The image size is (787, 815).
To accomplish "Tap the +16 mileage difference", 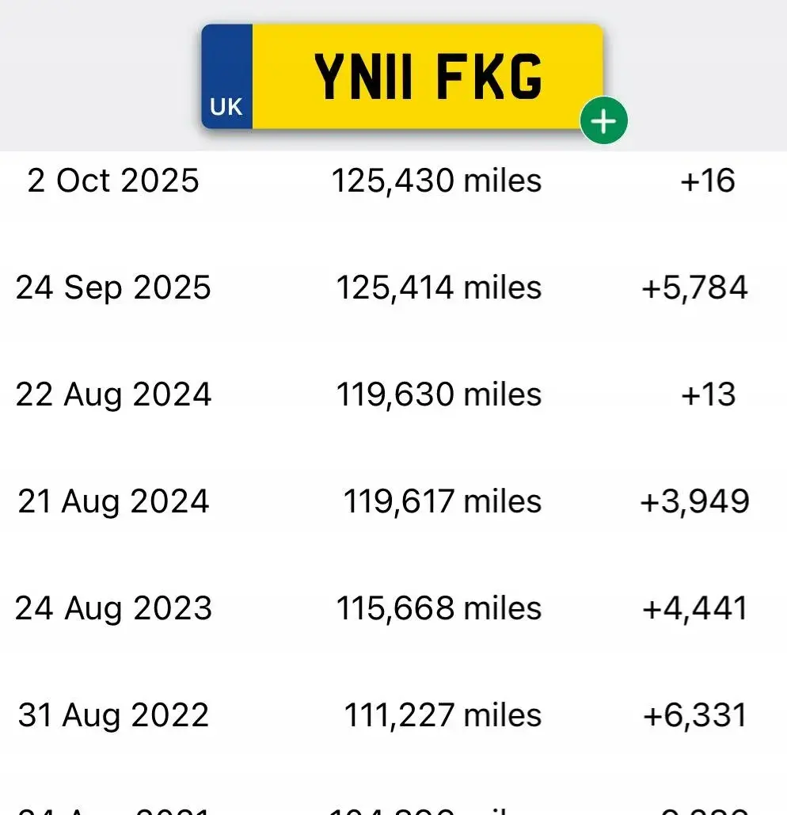I will tap(708, 181).
